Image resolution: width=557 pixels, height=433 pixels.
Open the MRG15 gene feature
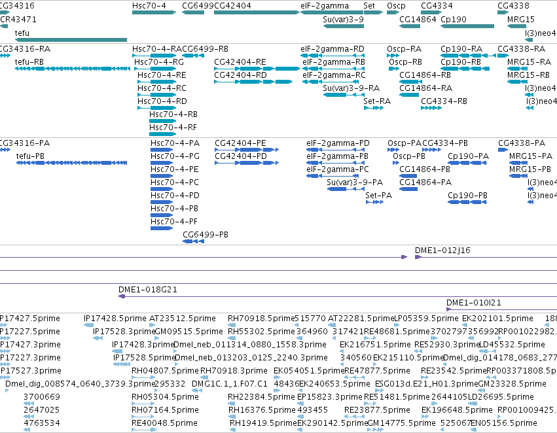click(x=516, y=26)
